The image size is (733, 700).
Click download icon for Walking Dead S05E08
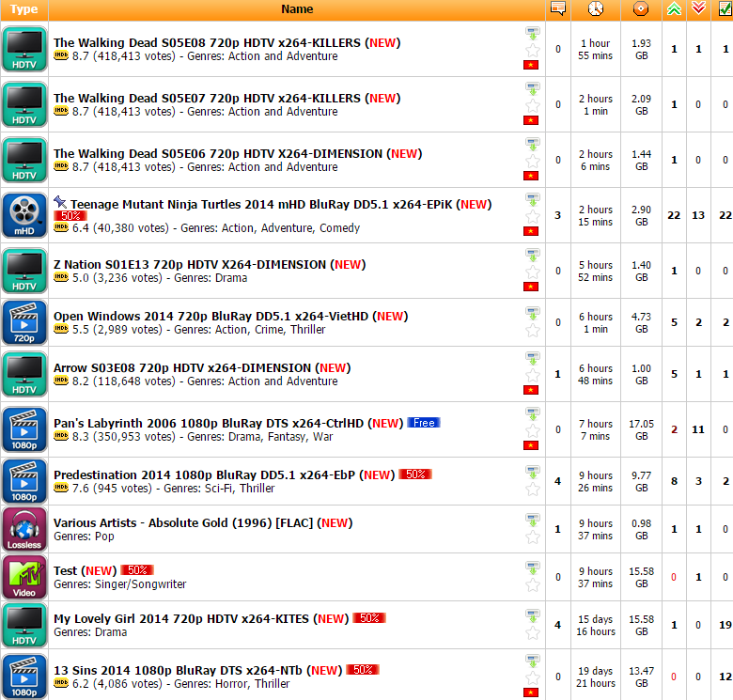[533, 33]
